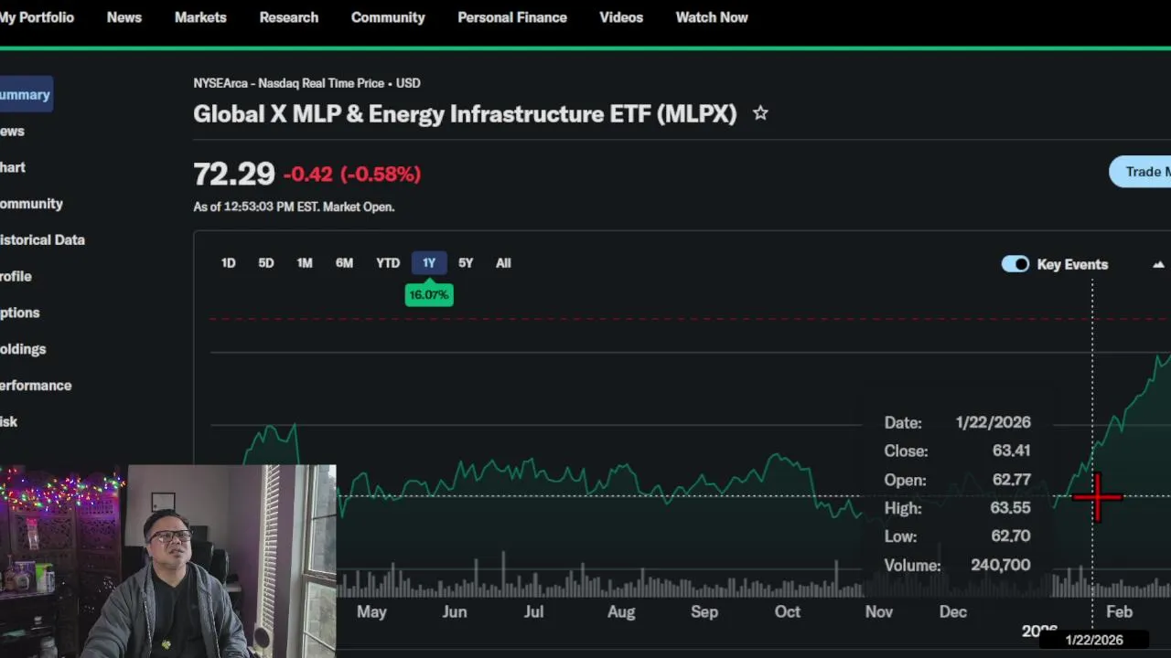Set chart range to 1D

229,263
